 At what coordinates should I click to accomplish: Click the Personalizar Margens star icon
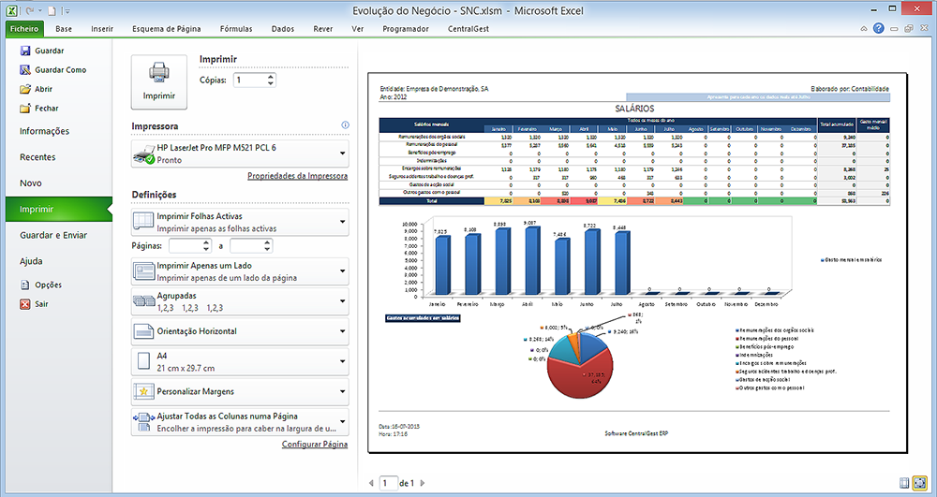144,391
